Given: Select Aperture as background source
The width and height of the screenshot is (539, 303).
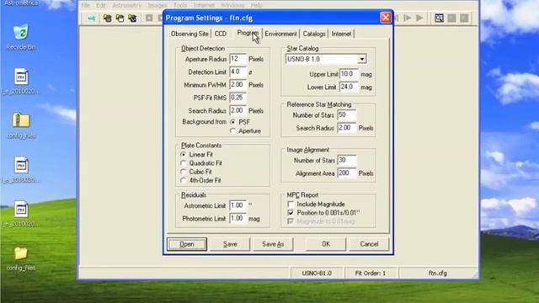Looking at the screenshot, I should 233,131.
